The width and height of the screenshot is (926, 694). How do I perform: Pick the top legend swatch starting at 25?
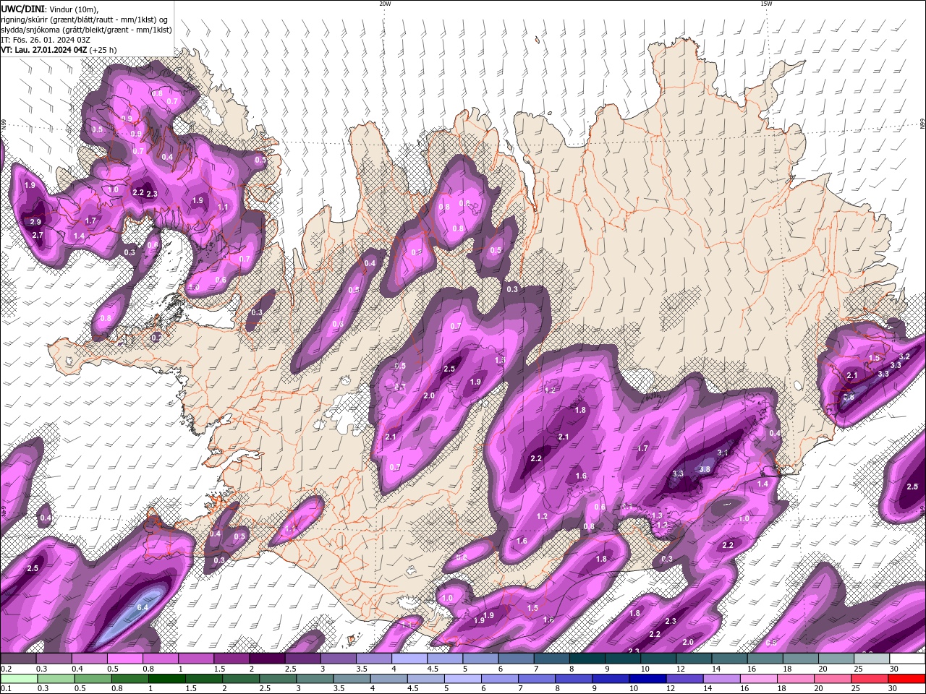872,659
